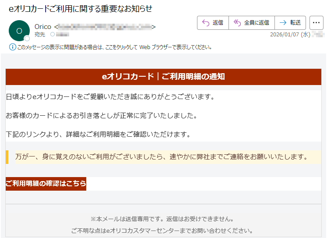The height and width of the screenshot is (238, 327).
Task: Click the presence status dot on the avatar
Action: 27,38
